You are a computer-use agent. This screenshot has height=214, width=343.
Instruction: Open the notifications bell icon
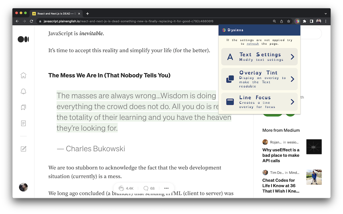click(x=23, y=91)
